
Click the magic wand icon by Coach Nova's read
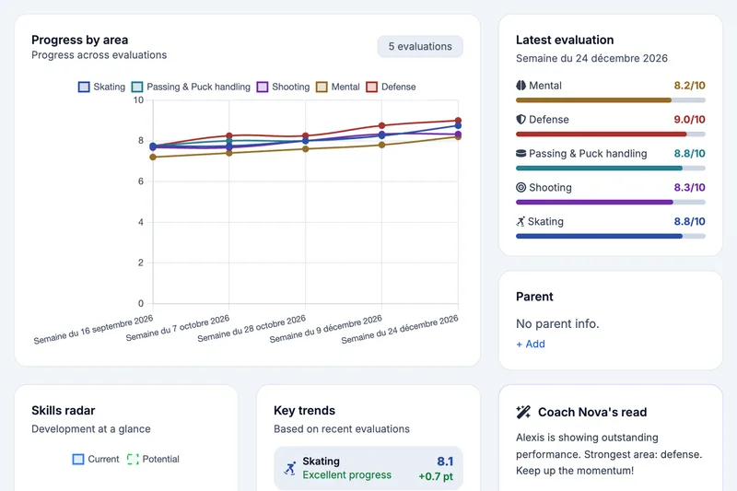coord(523,412)
